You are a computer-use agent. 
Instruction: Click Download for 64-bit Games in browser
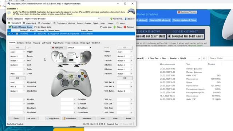point(186,36)
